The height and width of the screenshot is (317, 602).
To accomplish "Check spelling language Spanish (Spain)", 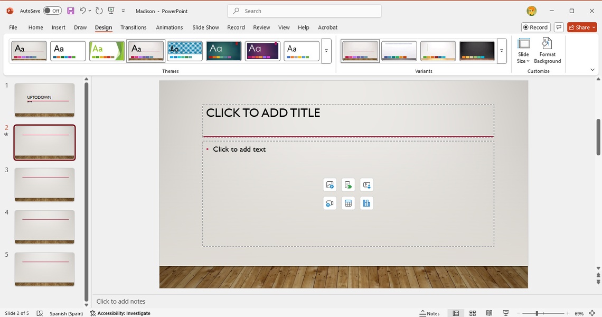I will pos(66,313).
